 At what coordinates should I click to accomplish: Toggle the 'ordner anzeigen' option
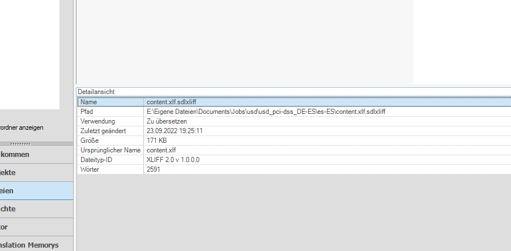point(22,128)
